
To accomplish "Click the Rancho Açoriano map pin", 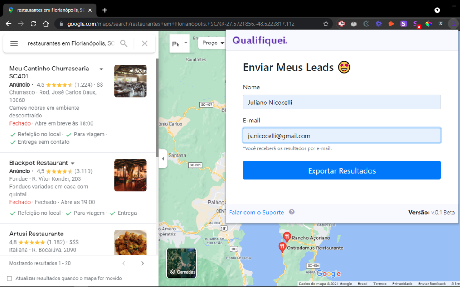I will (x=287, y=237).
